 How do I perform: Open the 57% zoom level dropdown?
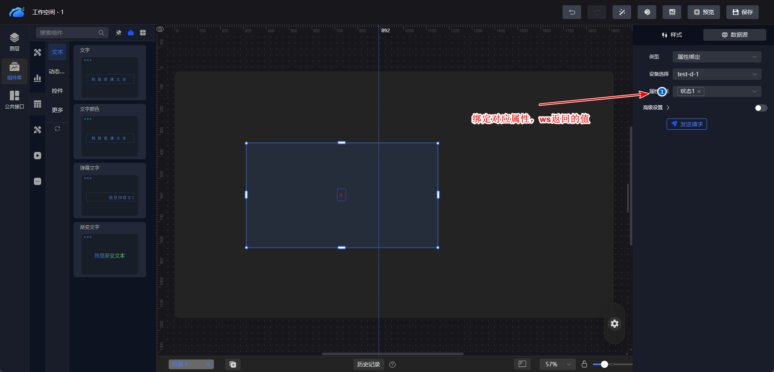click(x=558, y=364)
